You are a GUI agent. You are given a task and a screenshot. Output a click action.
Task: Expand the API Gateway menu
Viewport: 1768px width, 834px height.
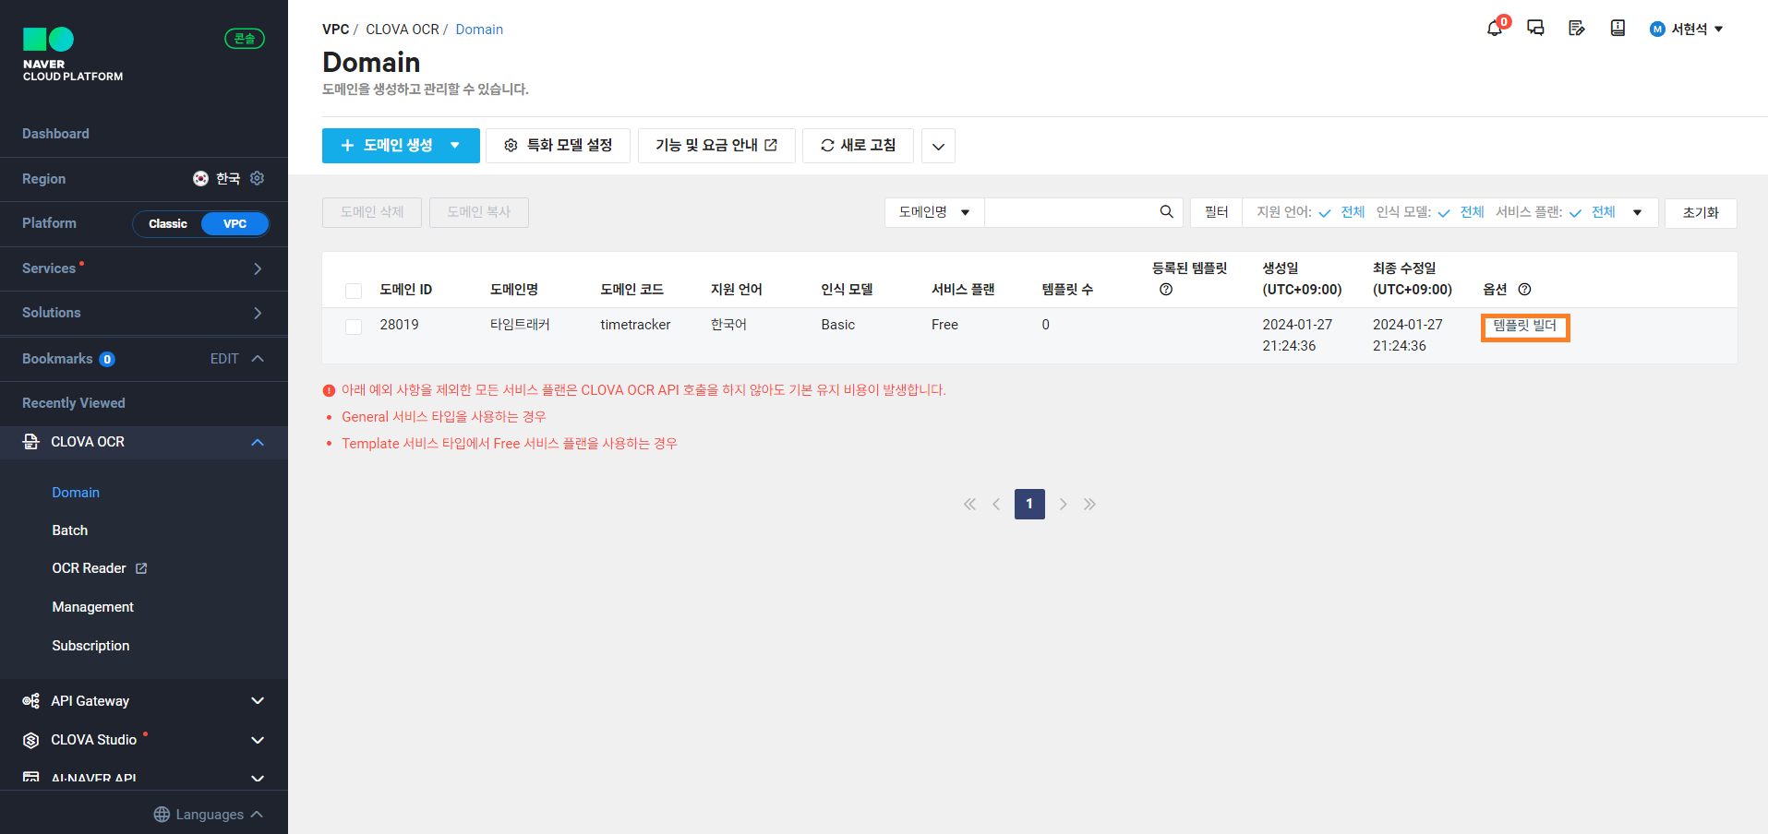(258, 701)
